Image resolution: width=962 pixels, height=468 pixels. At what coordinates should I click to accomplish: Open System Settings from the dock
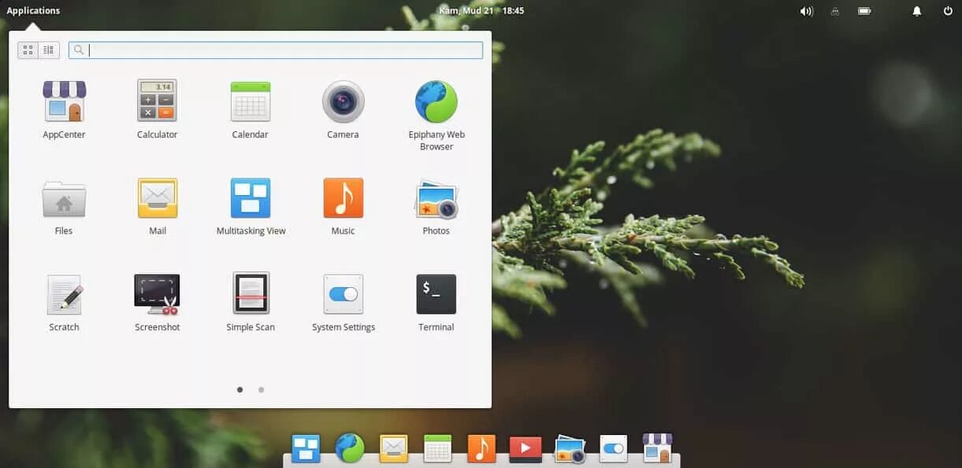click(614, 448)
